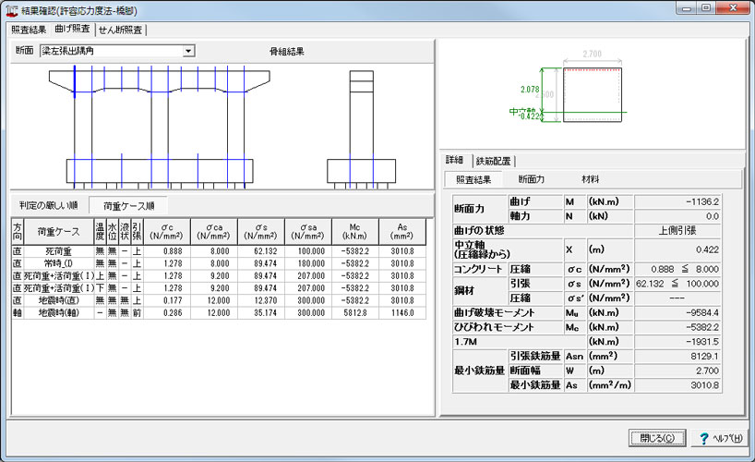The image size is (755, 462).
Task: Open the 材料 sub-tab
Action: tap(590, 179)
